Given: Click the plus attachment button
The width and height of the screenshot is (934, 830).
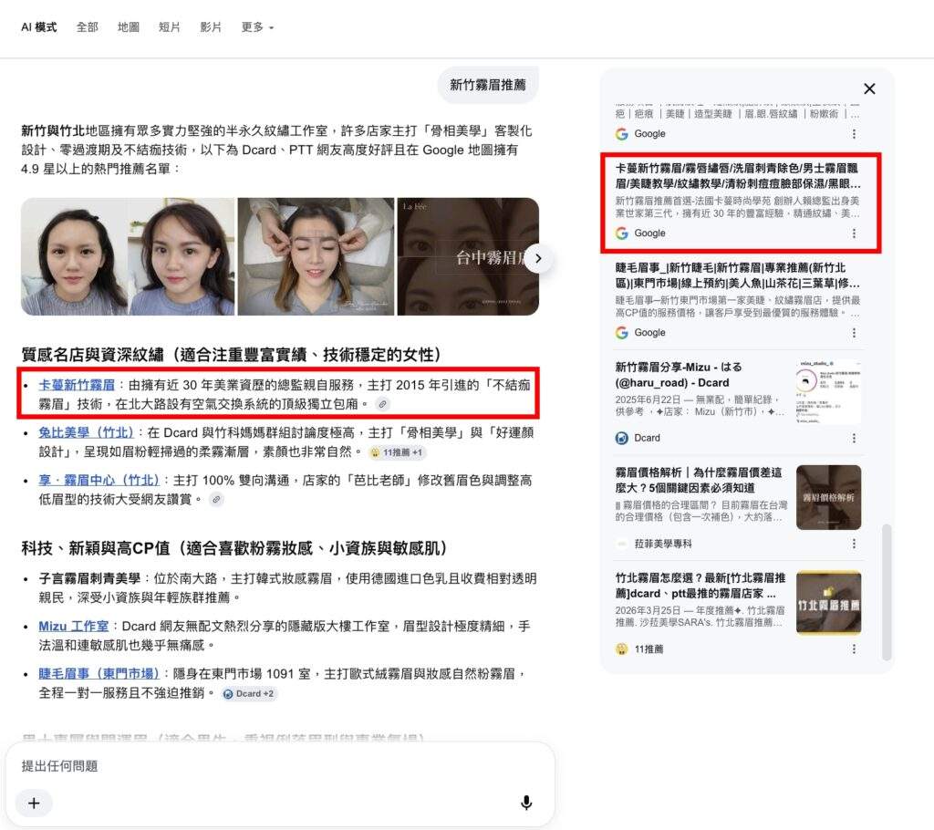Looking at the screenshot, I should tap(34, 804).
